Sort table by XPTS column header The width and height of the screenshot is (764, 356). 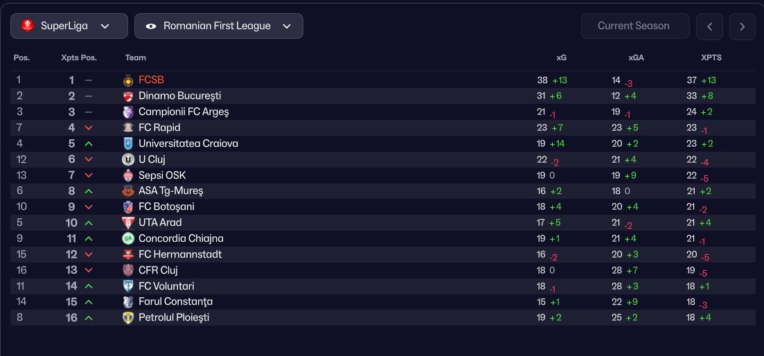click(711, 58)
